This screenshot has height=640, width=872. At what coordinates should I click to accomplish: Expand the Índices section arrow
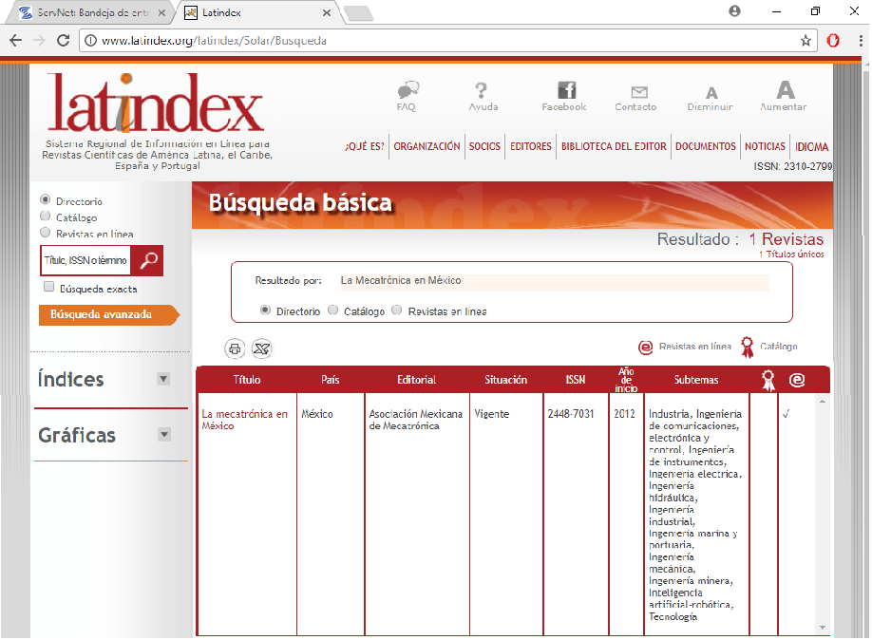pyautogui.click(x=163, y=379)
